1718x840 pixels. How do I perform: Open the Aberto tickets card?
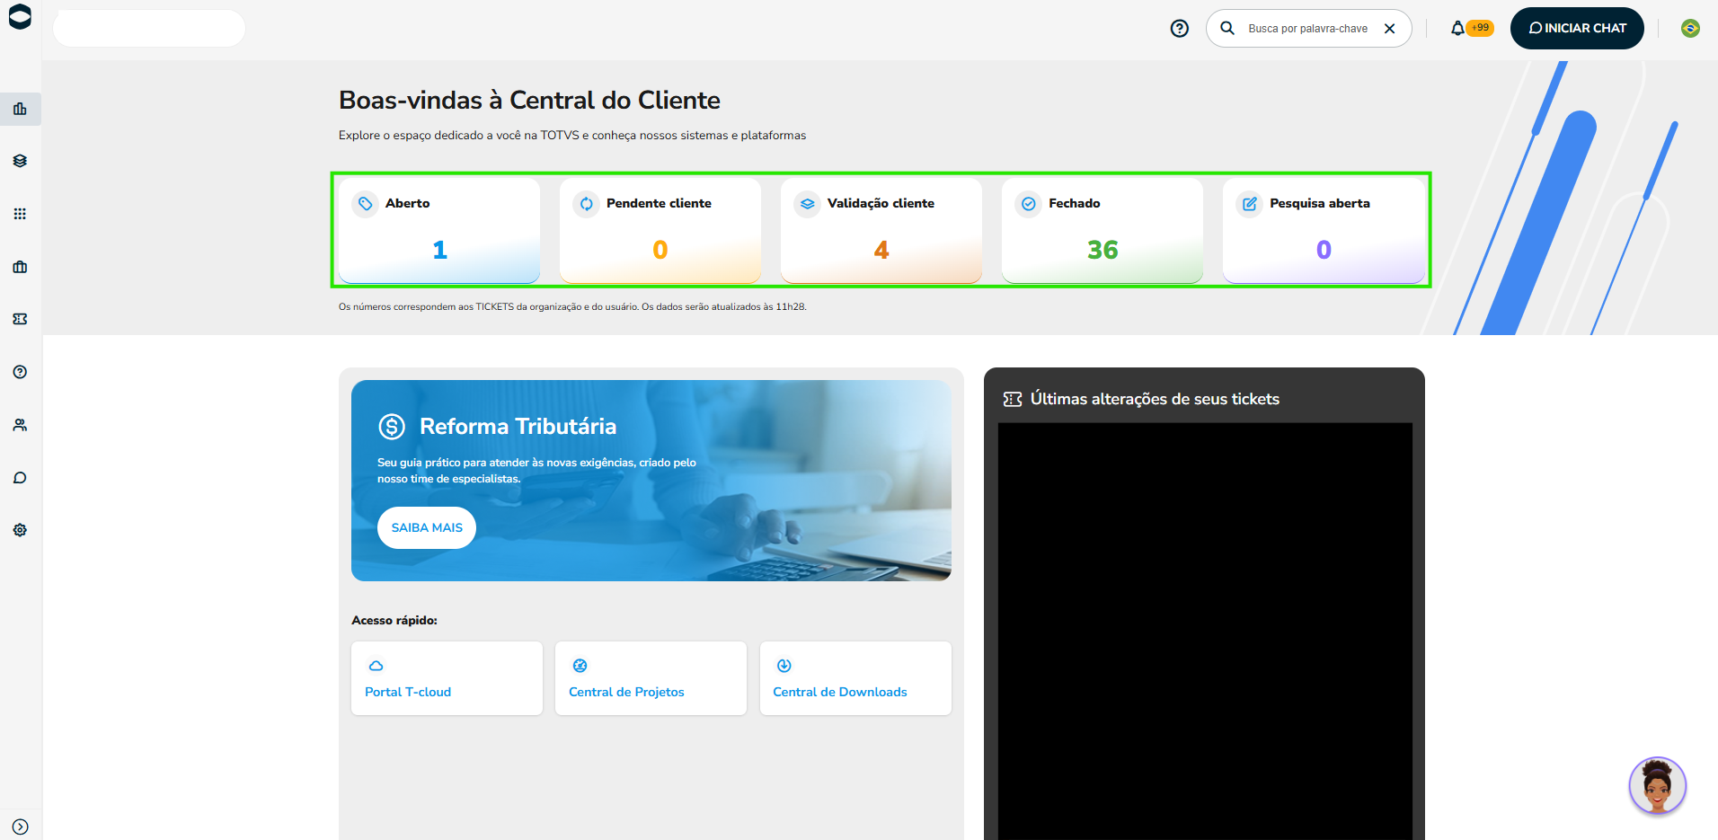[439, 230]
